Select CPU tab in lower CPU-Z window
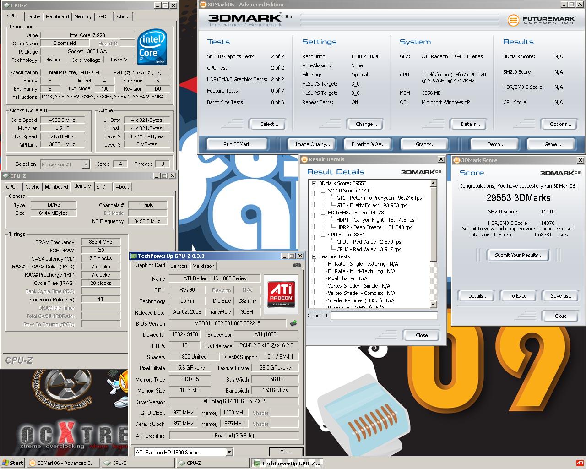This screenshot has width=586, height=469. [x=11, y=187]
